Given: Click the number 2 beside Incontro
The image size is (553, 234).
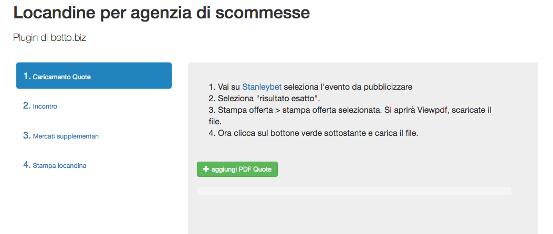Looking at the screenshot, I should (26, 105).
